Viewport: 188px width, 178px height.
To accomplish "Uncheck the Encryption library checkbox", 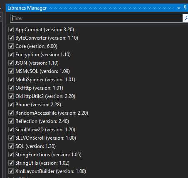I will 11,55.
